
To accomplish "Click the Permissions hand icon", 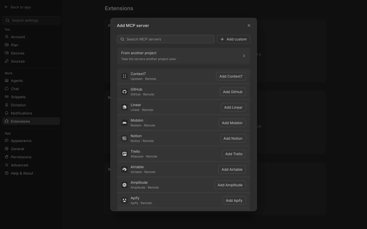I will coord(7,157).
